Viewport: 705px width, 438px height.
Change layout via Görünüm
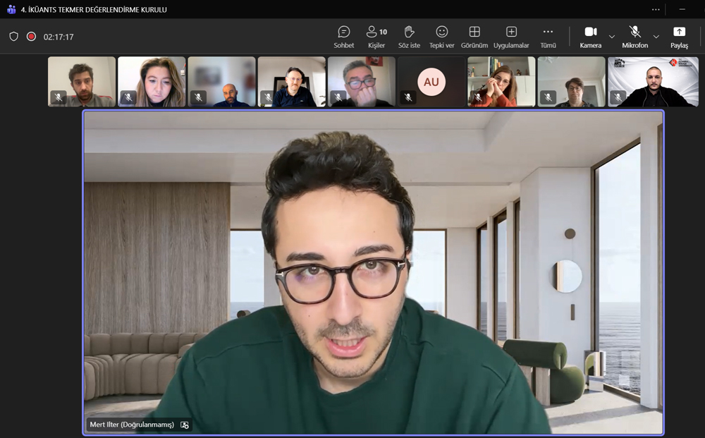point(474,37)
